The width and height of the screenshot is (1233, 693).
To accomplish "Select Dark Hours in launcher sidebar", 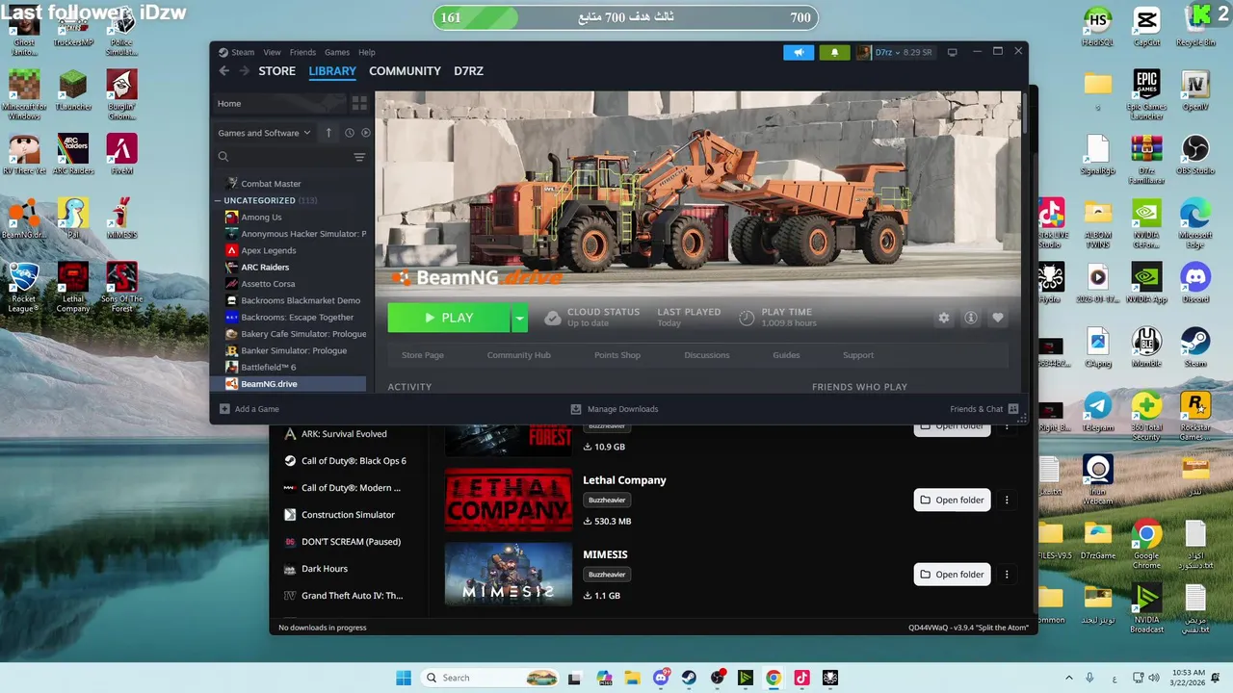I will [324, 569].
